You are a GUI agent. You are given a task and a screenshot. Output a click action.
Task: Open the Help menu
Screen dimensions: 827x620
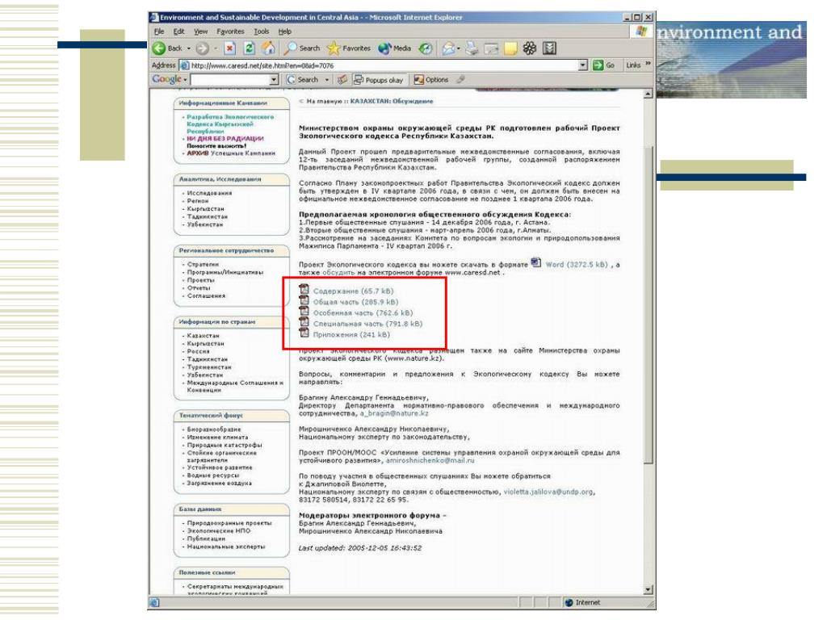285,31
